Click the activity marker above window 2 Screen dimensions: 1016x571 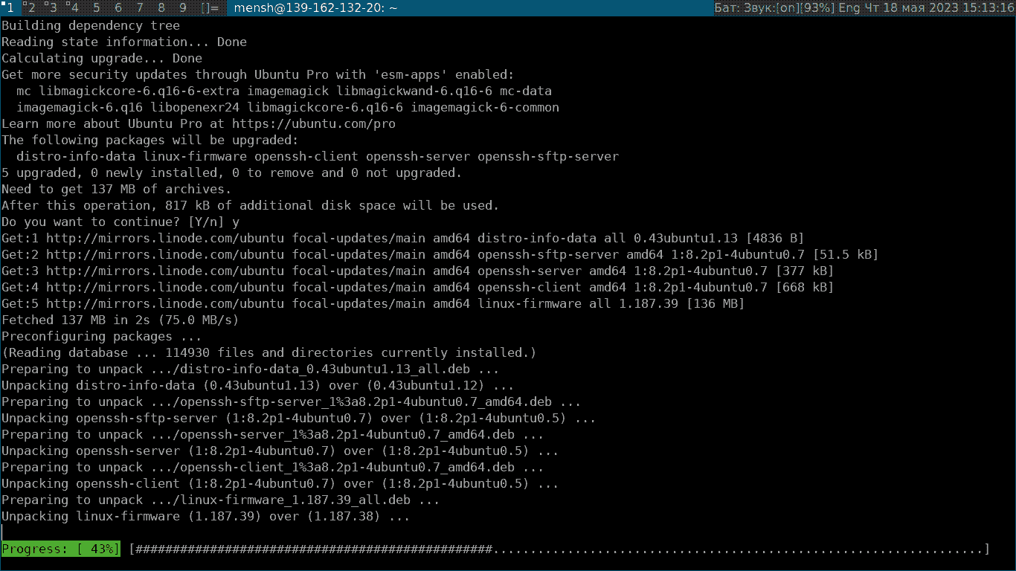[x=25, y=4]
